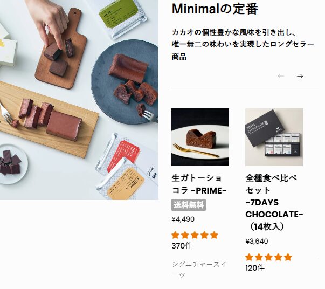This screenshot has height=289, width=325.
Task: Click the Minimalの定番 heading
Action: point(215,9)
